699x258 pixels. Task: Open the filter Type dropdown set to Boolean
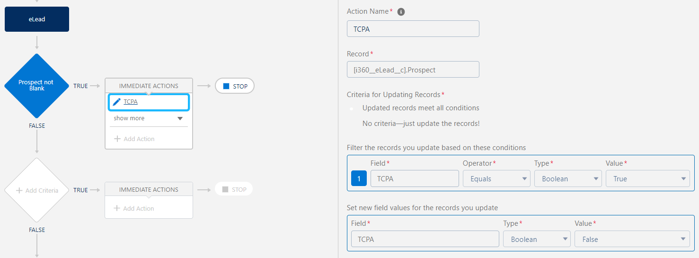[568, 178]
